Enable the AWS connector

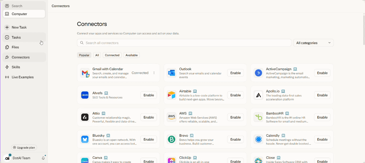[x=236, y=117]
